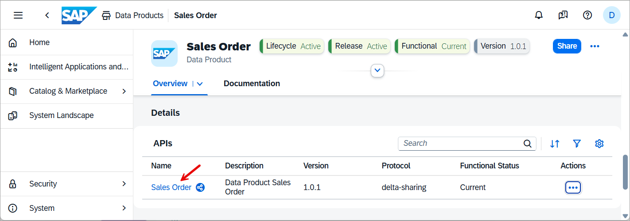The width and height of the screenshot is (630, 221).
Task: Click the Sales Order SAP product thumbnail
Action: pyautogui.click(x=164, y=53)
